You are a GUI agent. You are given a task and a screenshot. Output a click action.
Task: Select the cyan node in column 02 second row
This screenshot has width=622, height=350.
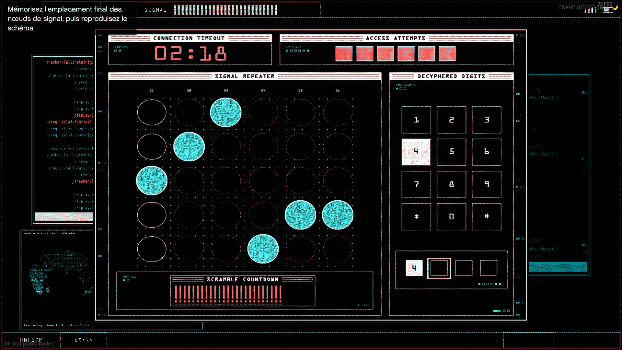189,146
